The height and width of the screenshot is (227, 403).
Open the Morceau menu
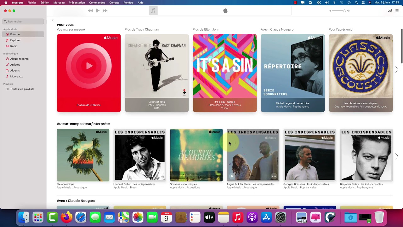click(x=59, y=3)
